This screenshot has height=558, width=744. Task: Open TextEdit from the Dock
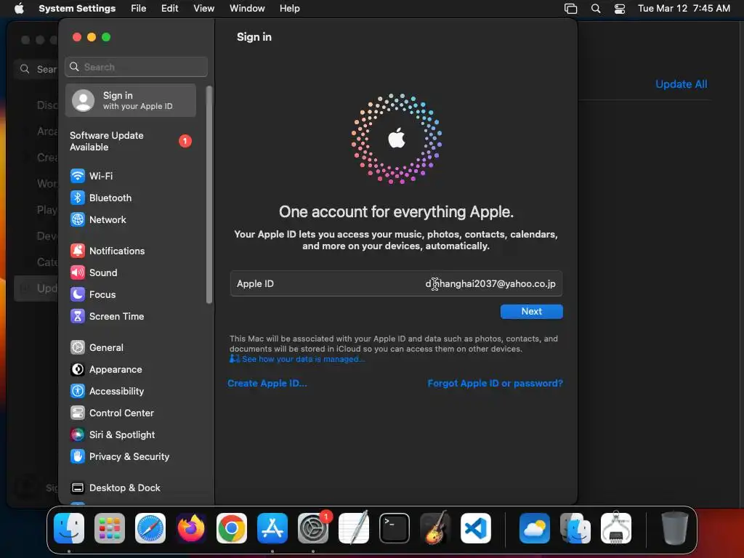click(x=354, y=528)
